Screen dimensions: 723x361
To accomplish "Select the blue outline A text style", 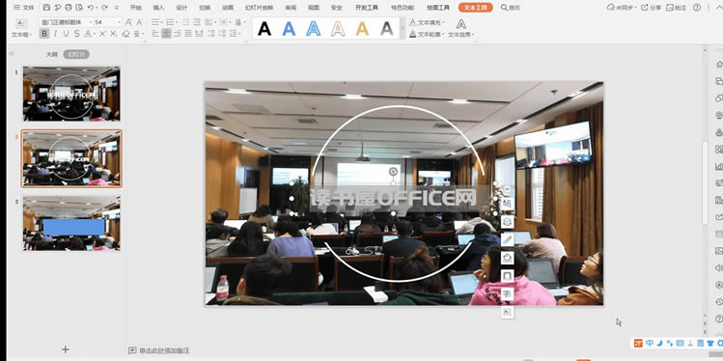I will 313,29.
